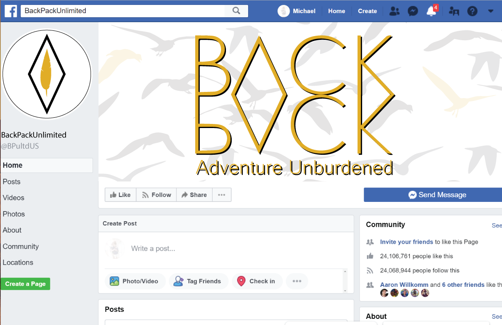The image size is (502, 325).
Task: Toggle Like on the page
Action: click(121, 195)
